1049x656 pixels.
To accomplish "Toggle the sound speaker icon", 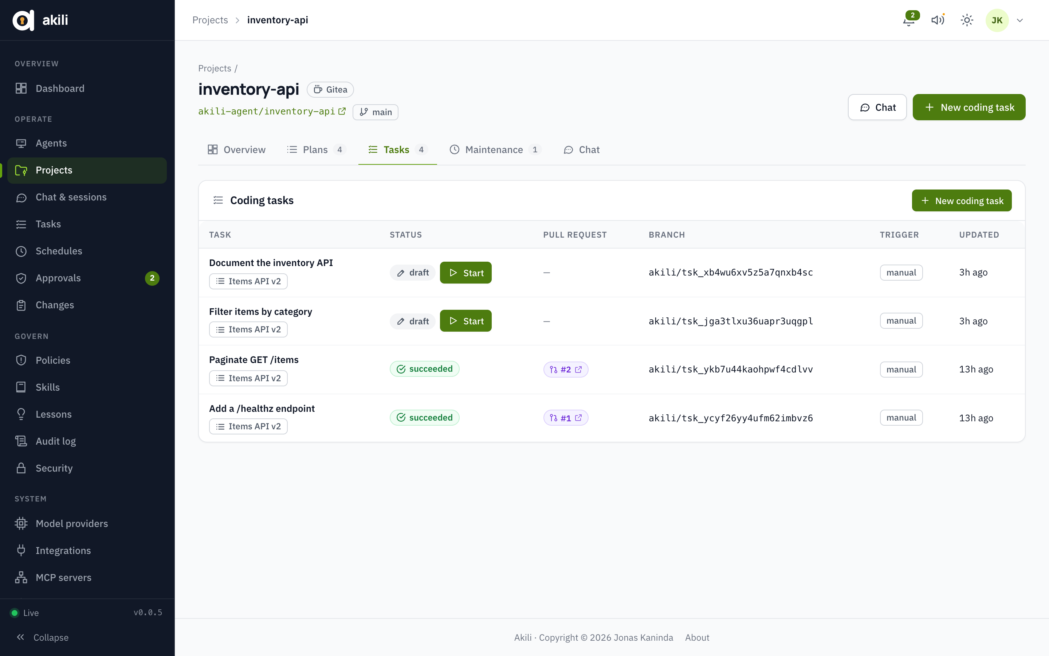I will 938,20.
